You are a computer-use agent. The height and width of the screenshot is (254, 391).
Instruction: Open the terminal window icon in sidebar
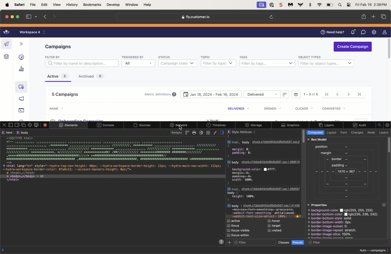click(21, 110)
